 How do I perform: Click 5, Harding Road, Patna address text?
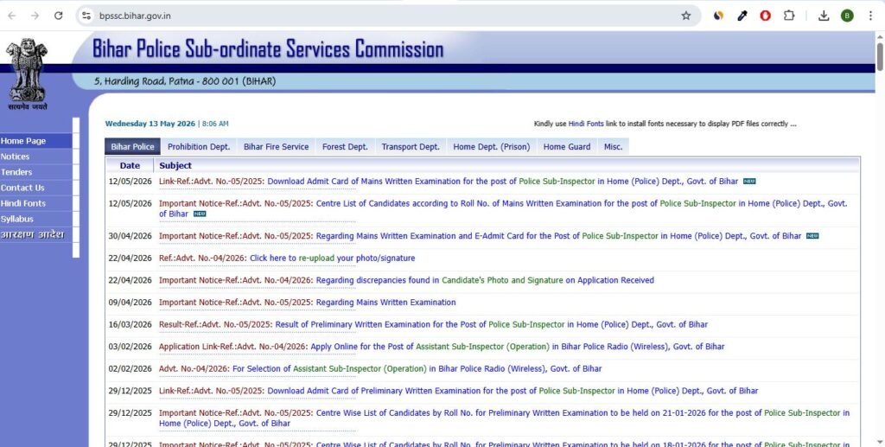tap(185, 81)
